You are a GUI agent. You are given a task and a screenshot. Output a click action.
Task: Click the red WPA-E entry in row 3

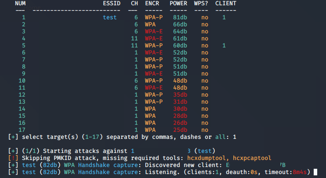point(154,32)
